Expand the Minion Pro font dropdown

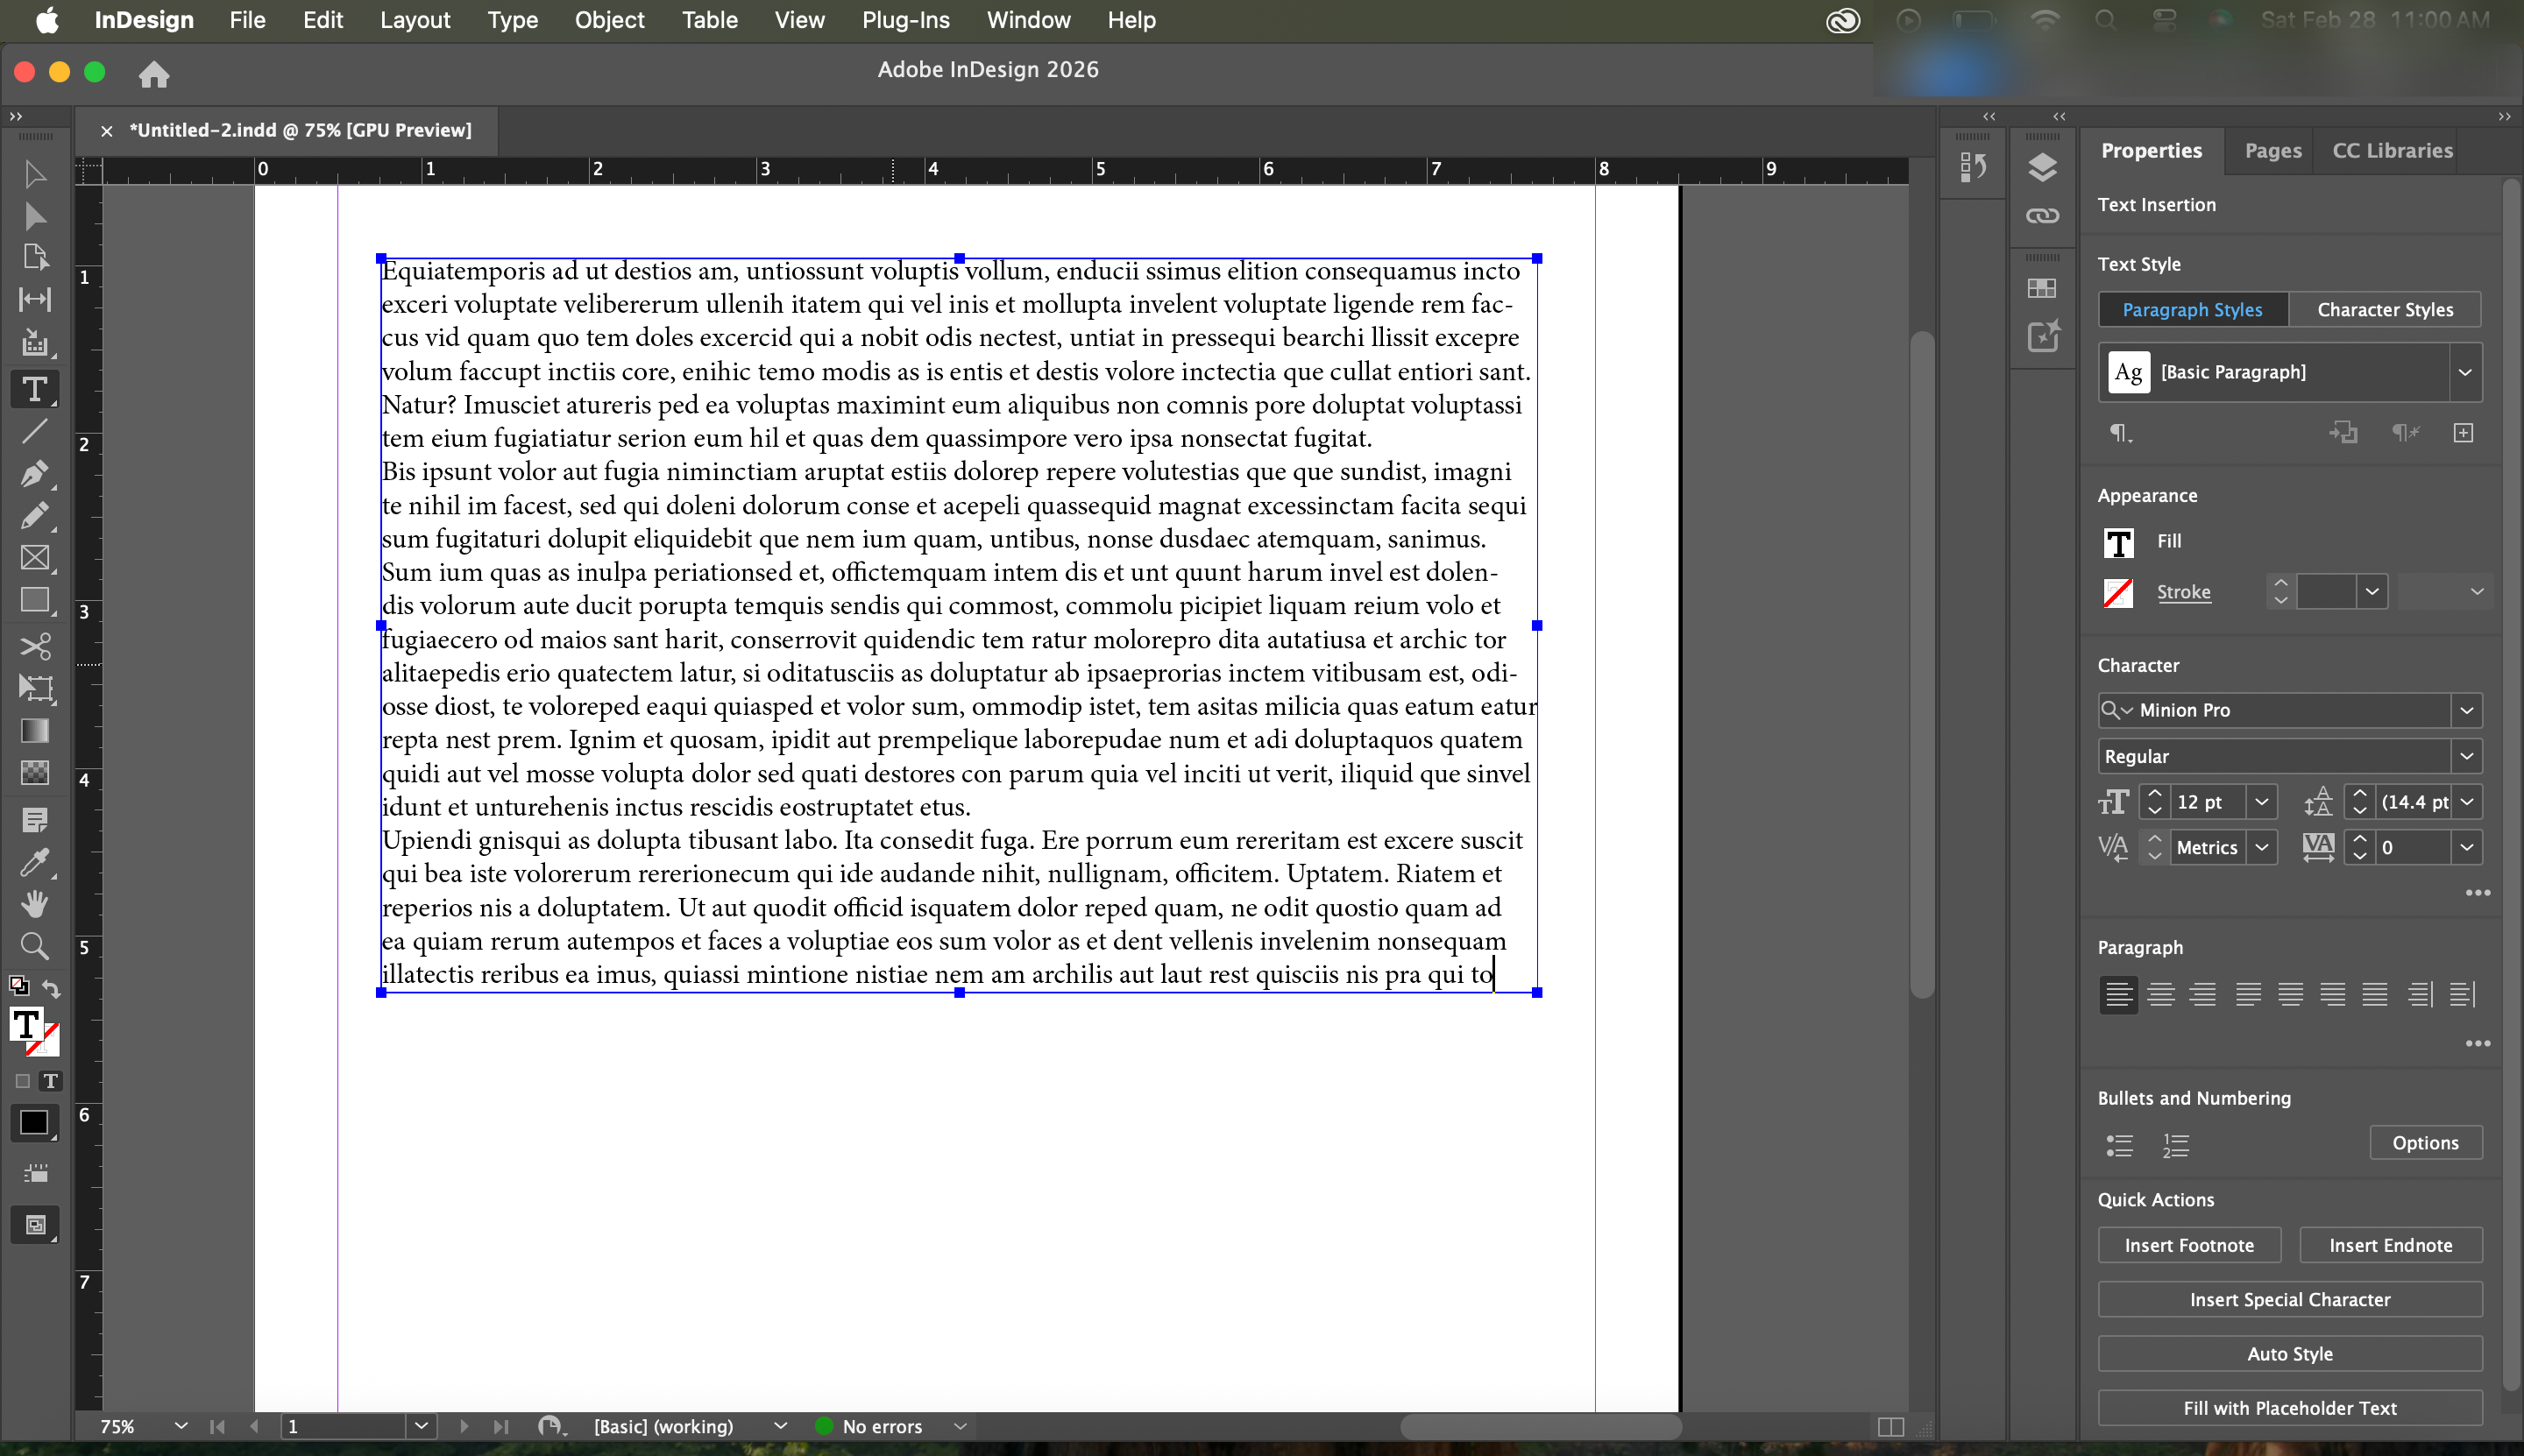[2466, 710]
